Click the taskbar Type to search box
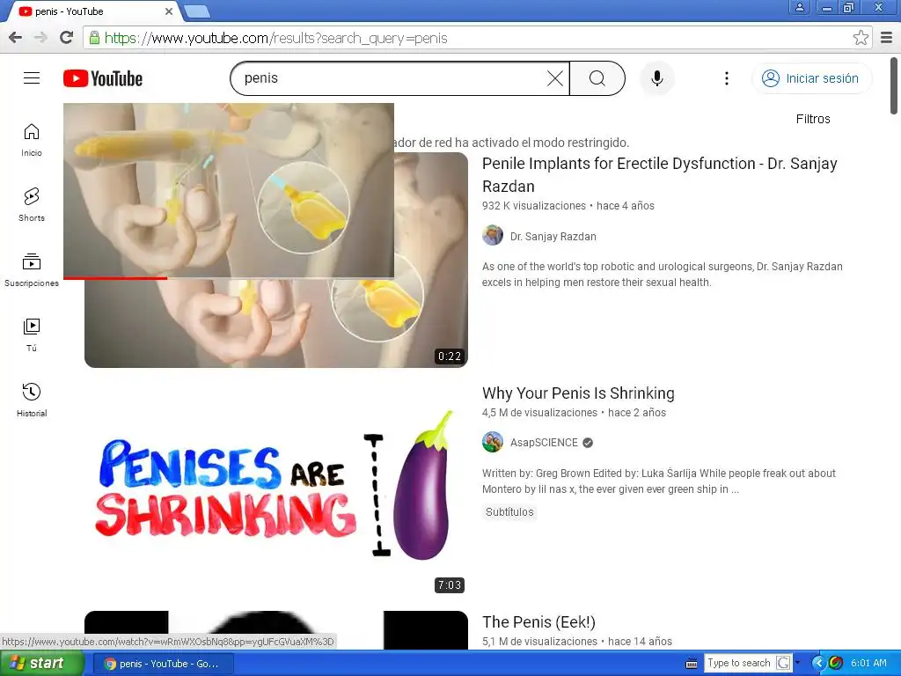This screenshot has height=676, width=901. [739, 663]
